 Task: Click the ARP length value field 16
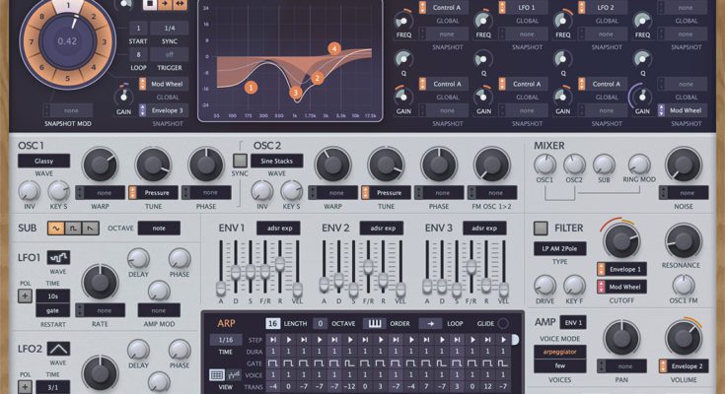click(271, 323)
